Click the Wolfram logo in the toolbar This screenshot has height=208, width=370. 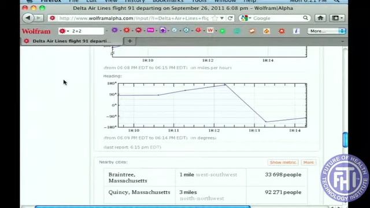pyautogui.click(x=36, y=31)
